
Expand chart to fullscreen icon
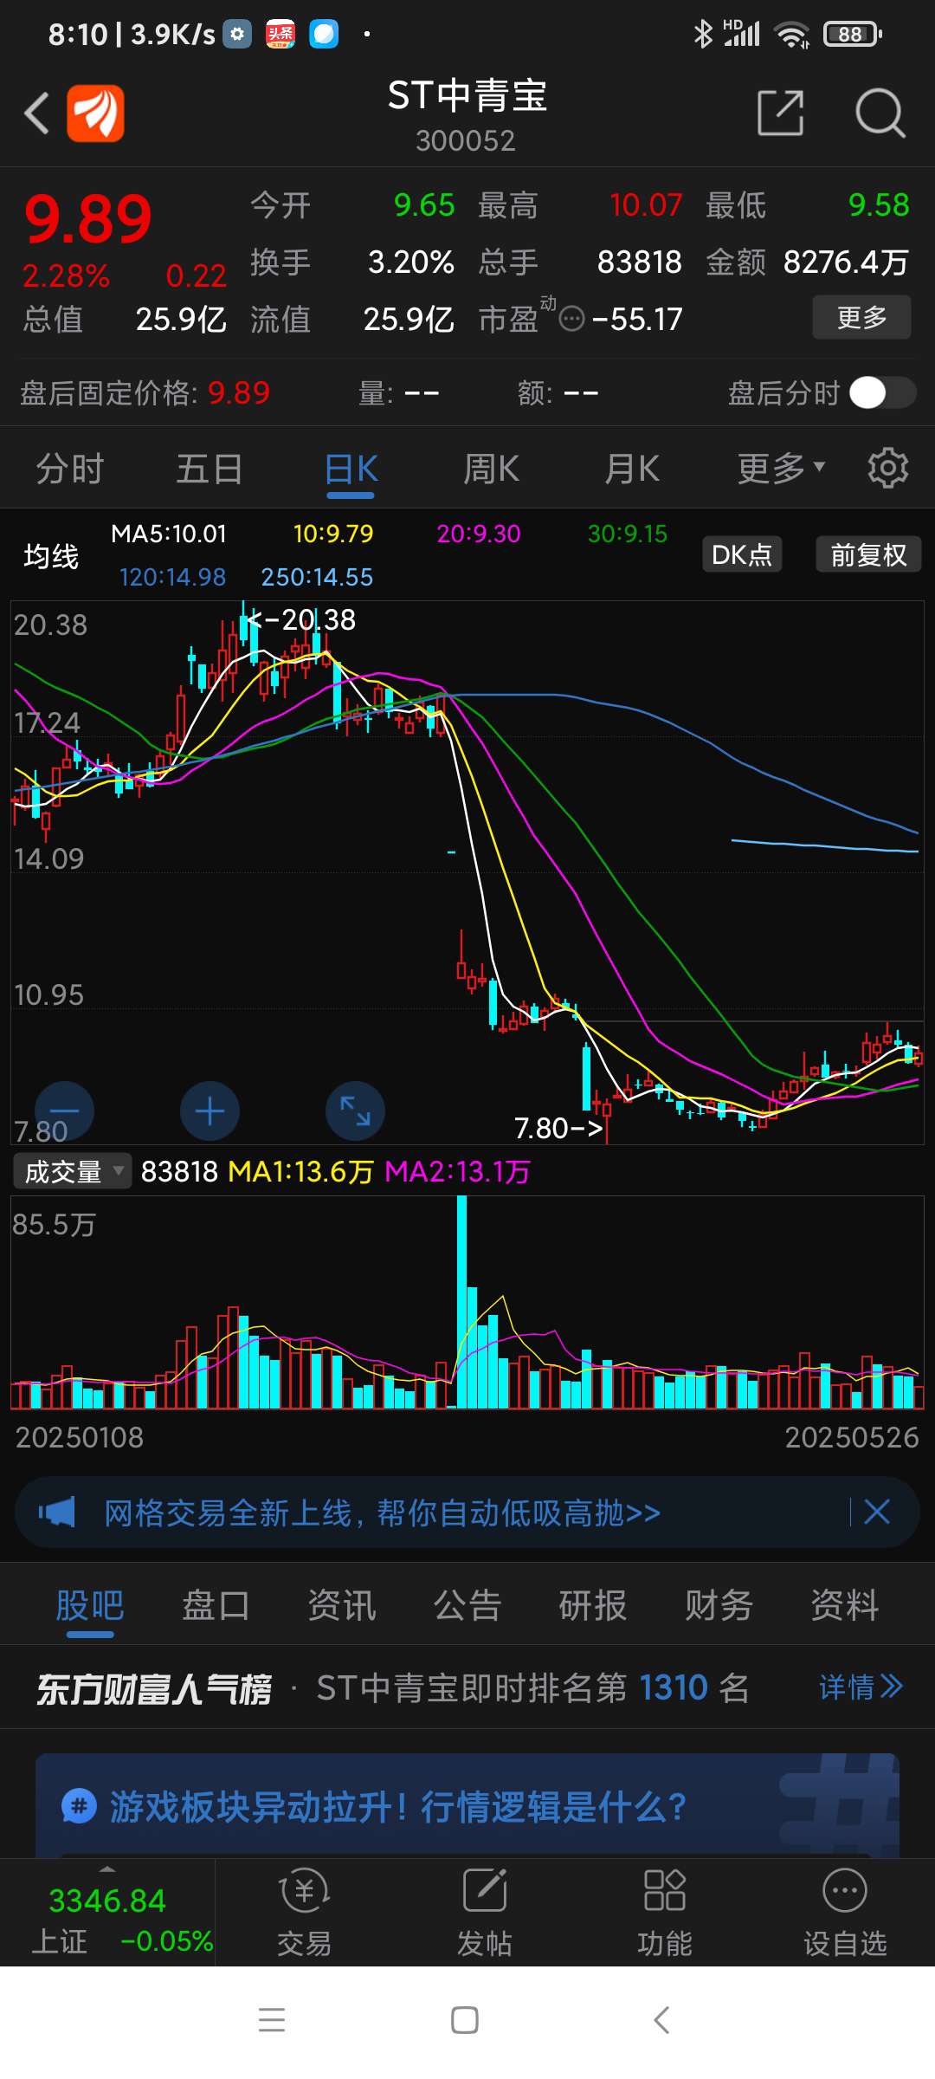coord(355,1111)
